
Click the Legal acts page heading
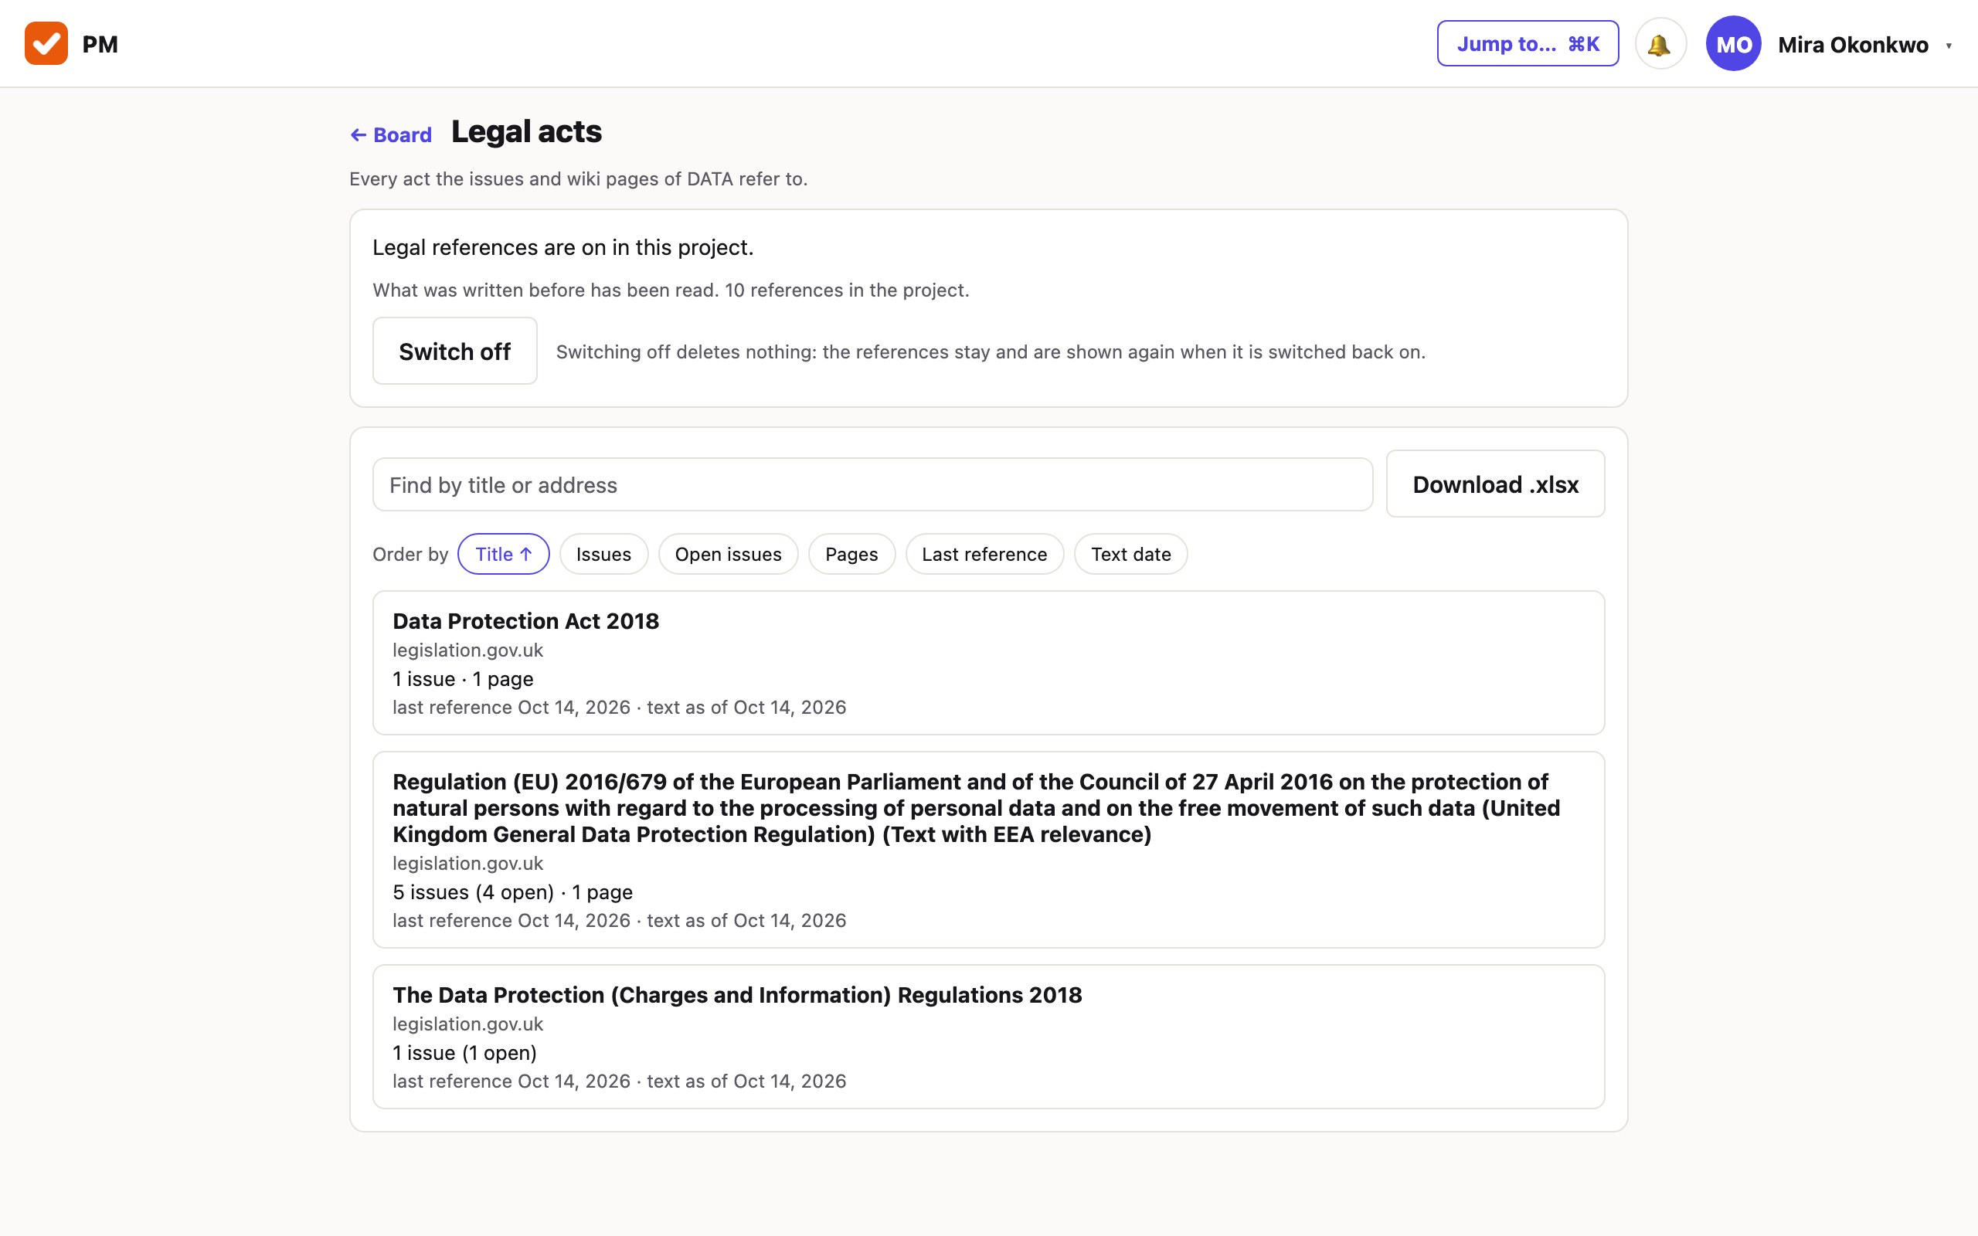pos(526,131)
